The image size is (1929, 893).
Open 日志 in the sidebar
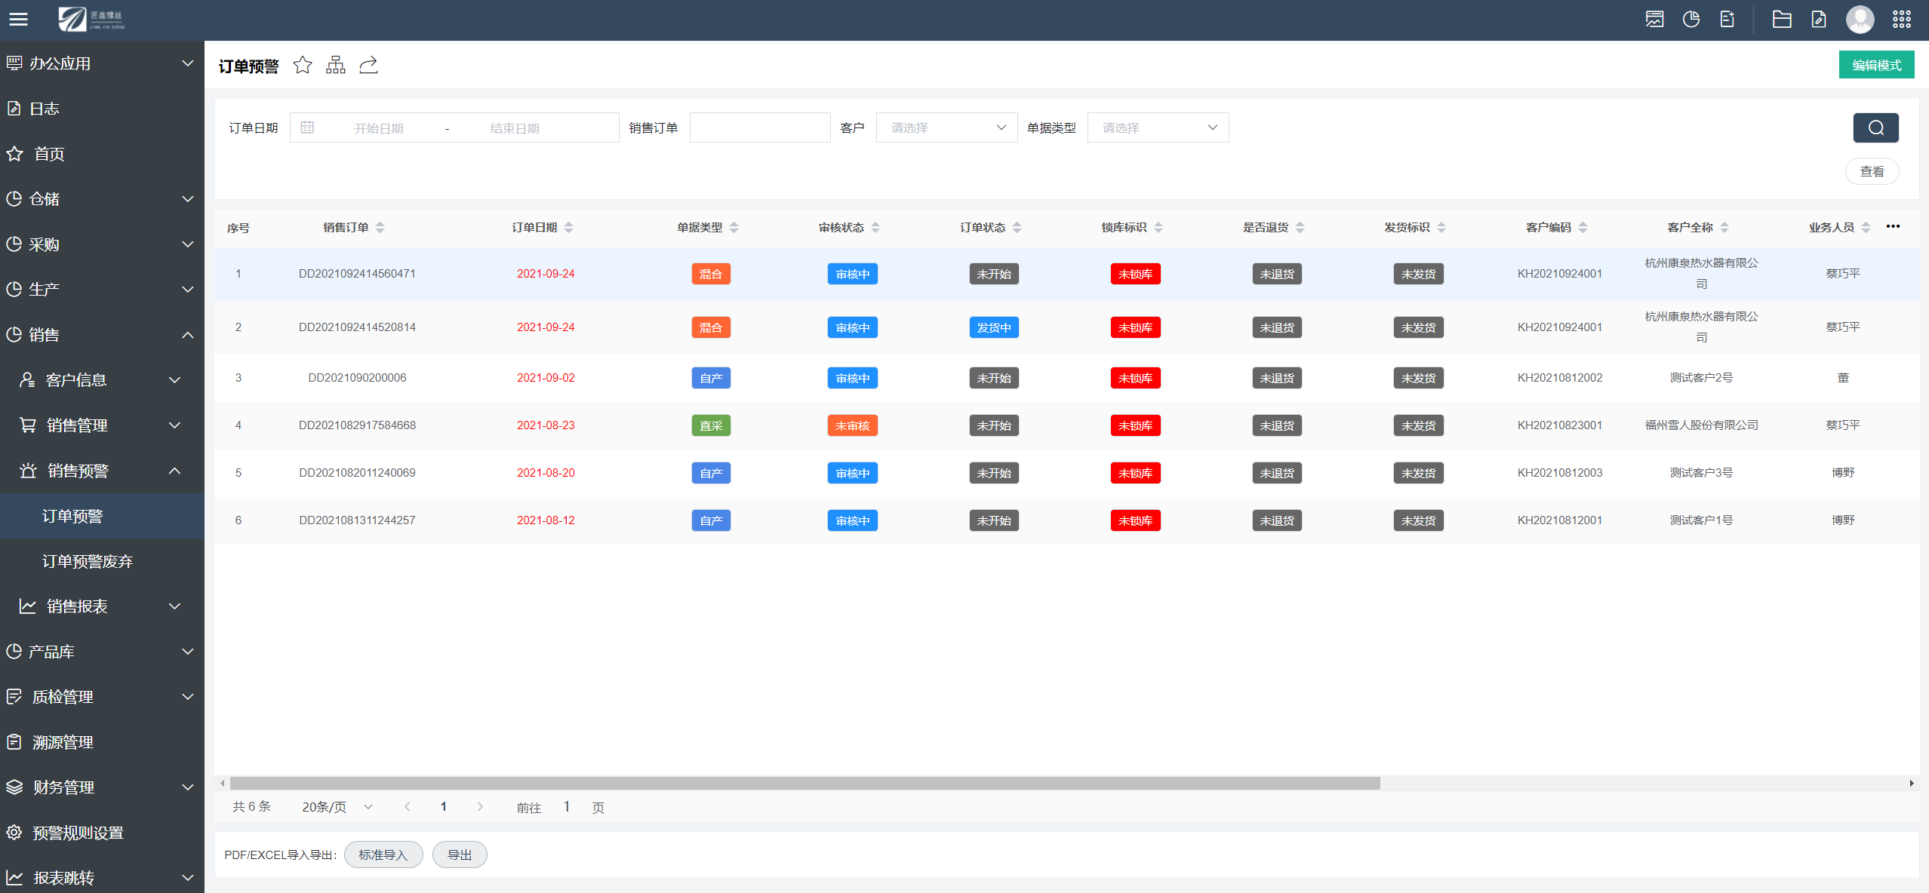[x=102, y=109]
